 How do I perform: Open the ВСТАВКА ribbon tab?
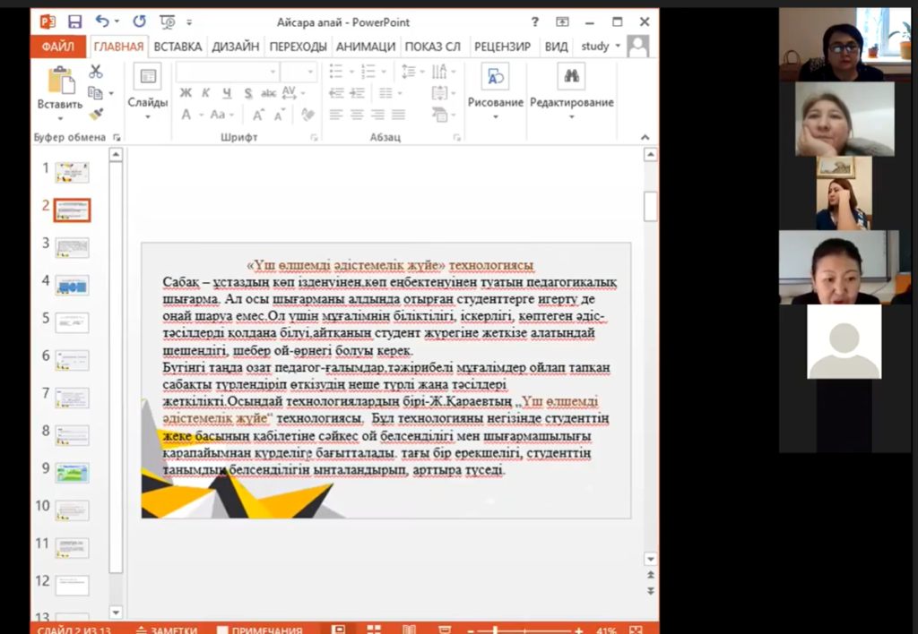tap(178, 47)
